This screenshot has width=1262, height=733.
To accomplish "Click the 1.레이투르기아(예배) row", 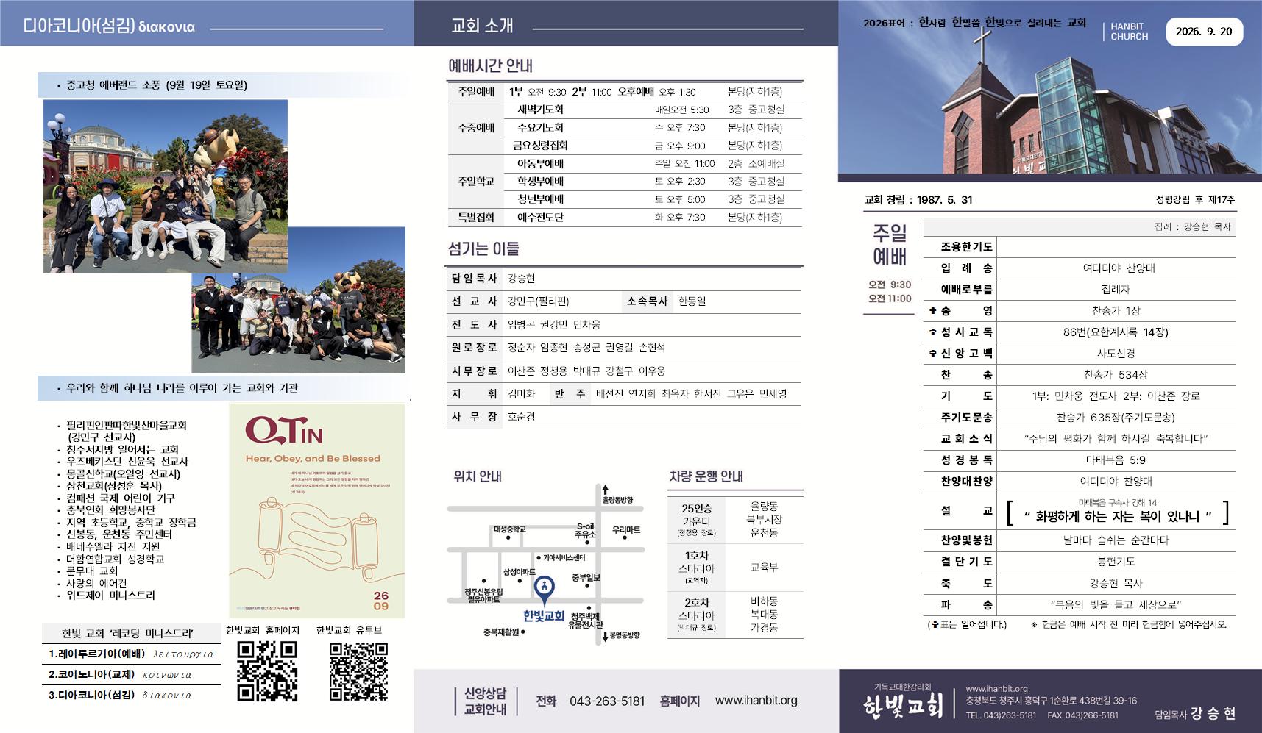I will point(132,654).
